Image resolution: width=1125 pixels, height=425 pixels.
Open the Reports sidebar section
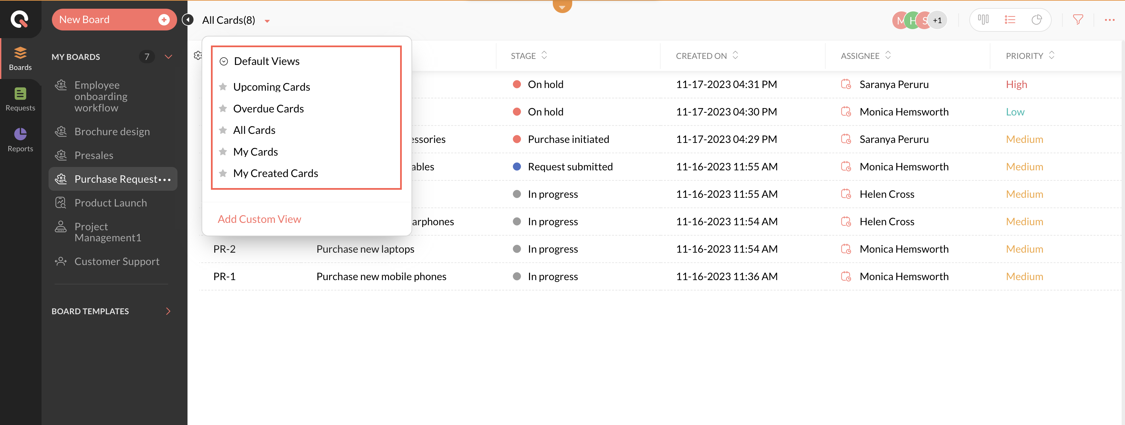tap(20, 140)
